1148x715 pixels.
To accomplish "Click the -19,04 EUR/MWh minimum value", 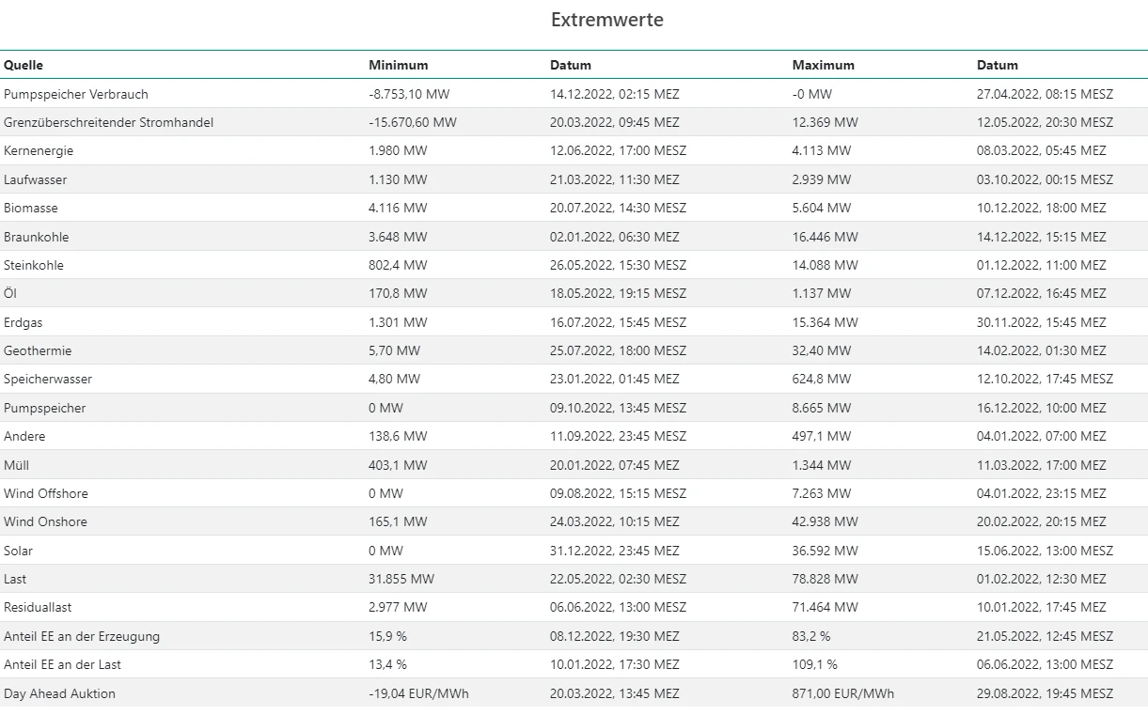I will 418,693.
